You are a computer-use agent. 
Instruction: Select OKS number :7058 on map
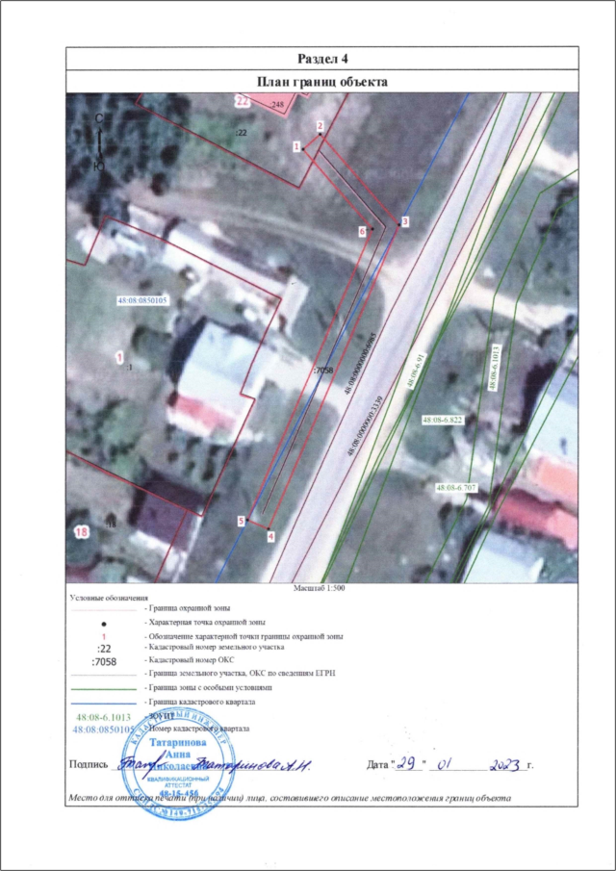(323, 369)
